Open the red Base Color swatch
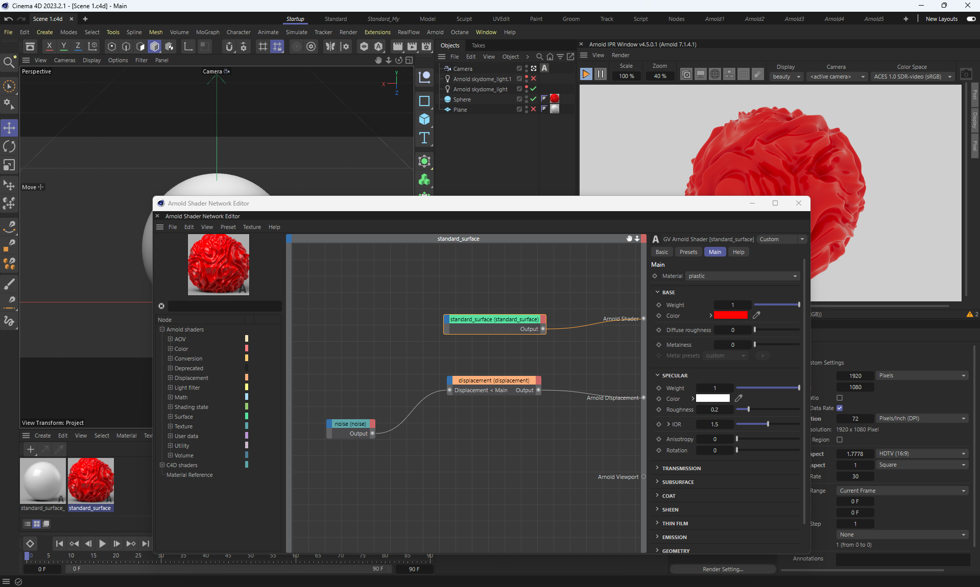The width and height of the screenshot is (980, 587). (730, 315)
